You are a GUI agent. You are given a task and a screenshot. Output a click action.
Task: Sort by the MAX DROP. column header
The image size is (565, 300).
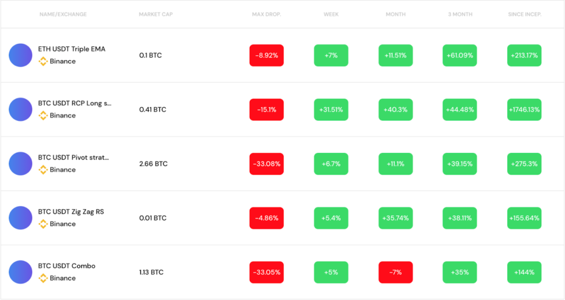266,14
